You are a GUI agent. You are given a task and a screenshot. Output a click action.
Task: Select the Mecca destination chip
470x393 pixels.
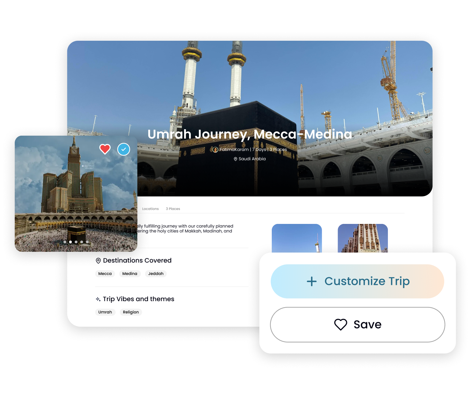(105, 274)
